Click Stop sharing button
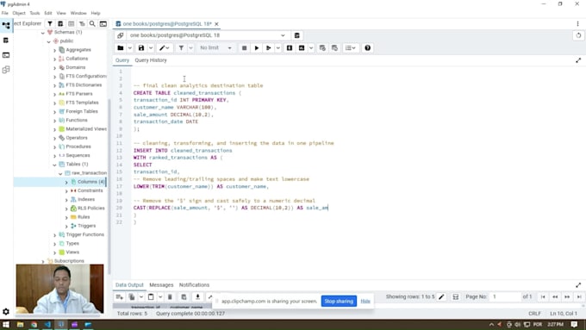The height and width of the screenshot is (330, 586). (339, 301)
